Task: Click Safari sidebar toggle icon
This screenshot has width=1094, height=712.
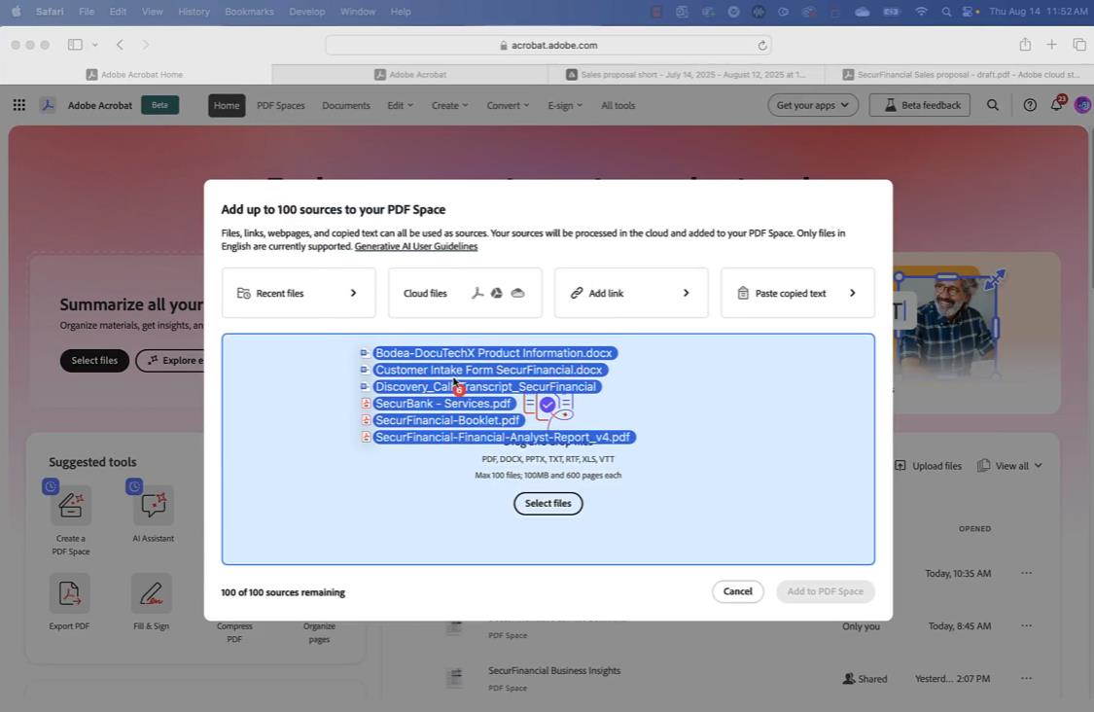Action: (x=75, y=45)
